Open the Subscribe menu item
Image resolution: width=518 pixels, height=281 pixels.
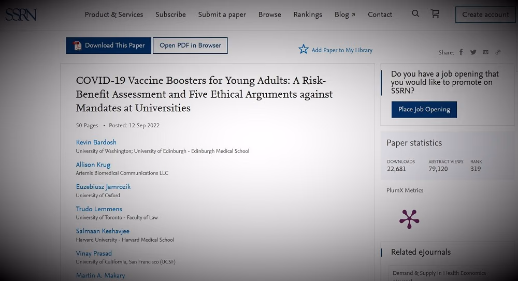coord(170,14)
